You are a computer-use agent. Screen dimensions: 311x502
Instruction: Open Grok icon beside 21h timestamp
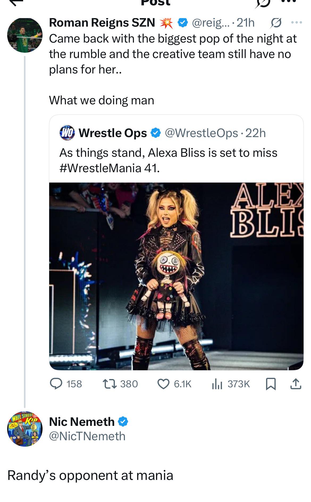(275, 23)
